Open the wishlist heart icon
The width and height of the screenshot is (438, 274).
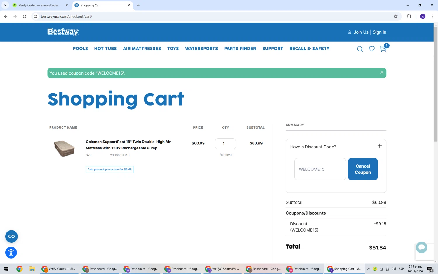click(372, 49)
